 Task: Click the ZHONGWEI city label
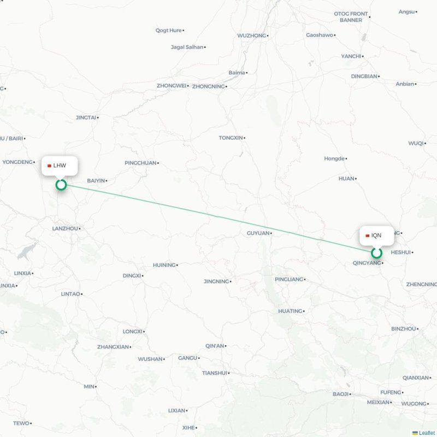pos(172,86)
